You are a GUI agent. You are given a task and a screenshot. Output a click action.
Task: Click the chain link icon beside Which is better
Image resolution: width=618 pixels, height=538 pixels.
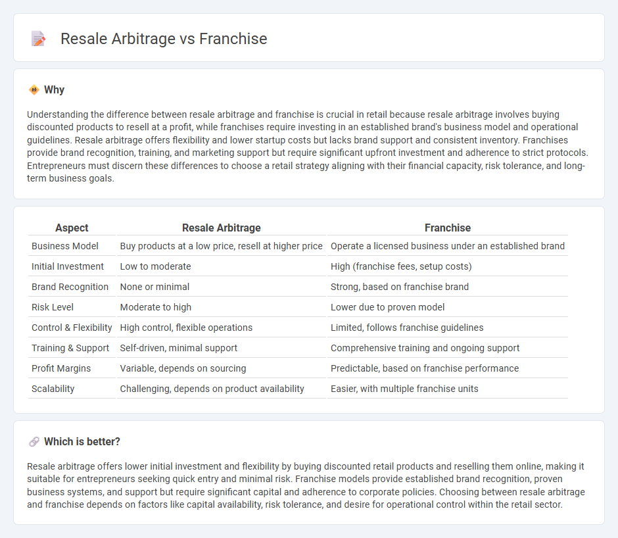34,442
